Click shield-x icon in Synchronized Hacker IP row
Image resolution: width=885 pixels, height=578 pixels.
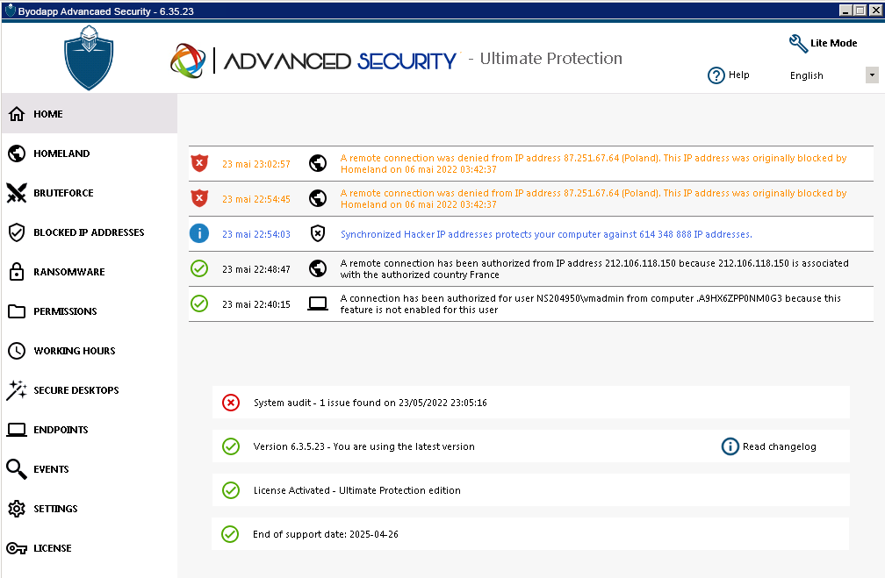click(x=318, y=233)
